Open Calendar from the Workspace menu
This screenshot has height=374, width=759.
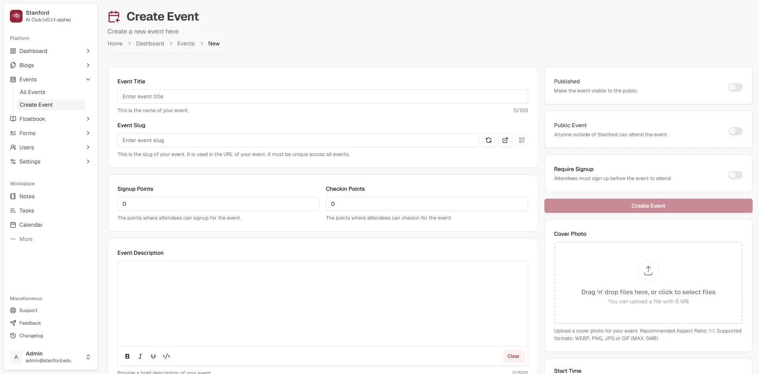tap(31, 225)
